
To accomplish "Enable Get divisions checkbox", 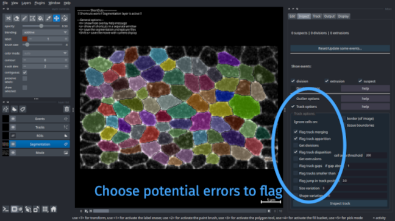I will coord(296,145).
